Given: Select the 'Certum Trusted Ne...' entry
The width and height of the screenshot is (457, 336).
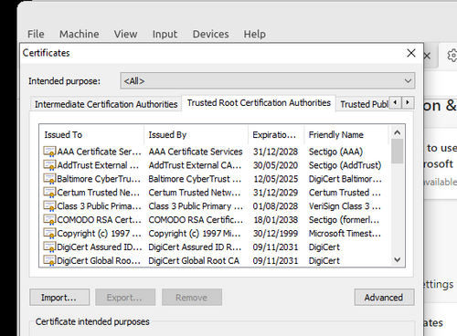Looking at the screenshot, I should [x=98, y=193].
